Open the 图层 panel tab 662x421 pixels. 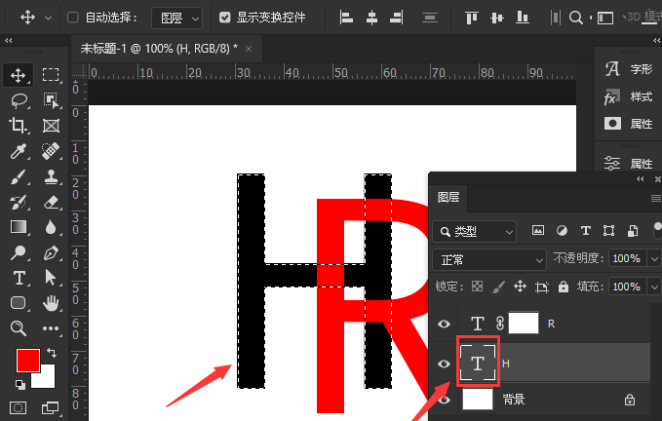pos(448,198)
